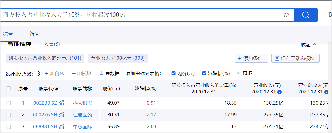Click change value -2.17
The height and width of the screenshot is (133, 332).
(x=151, y=115)
